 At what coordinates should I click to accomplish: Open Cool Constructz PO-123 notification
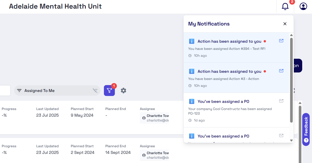pyautogui.click(x=236, y=110)
